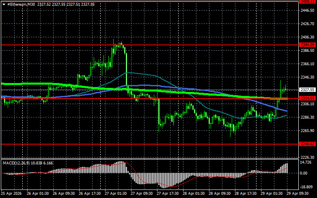This screenshot has height=198, width=317.
Task: Click the current price 2327.55 label
Action: 307,90
